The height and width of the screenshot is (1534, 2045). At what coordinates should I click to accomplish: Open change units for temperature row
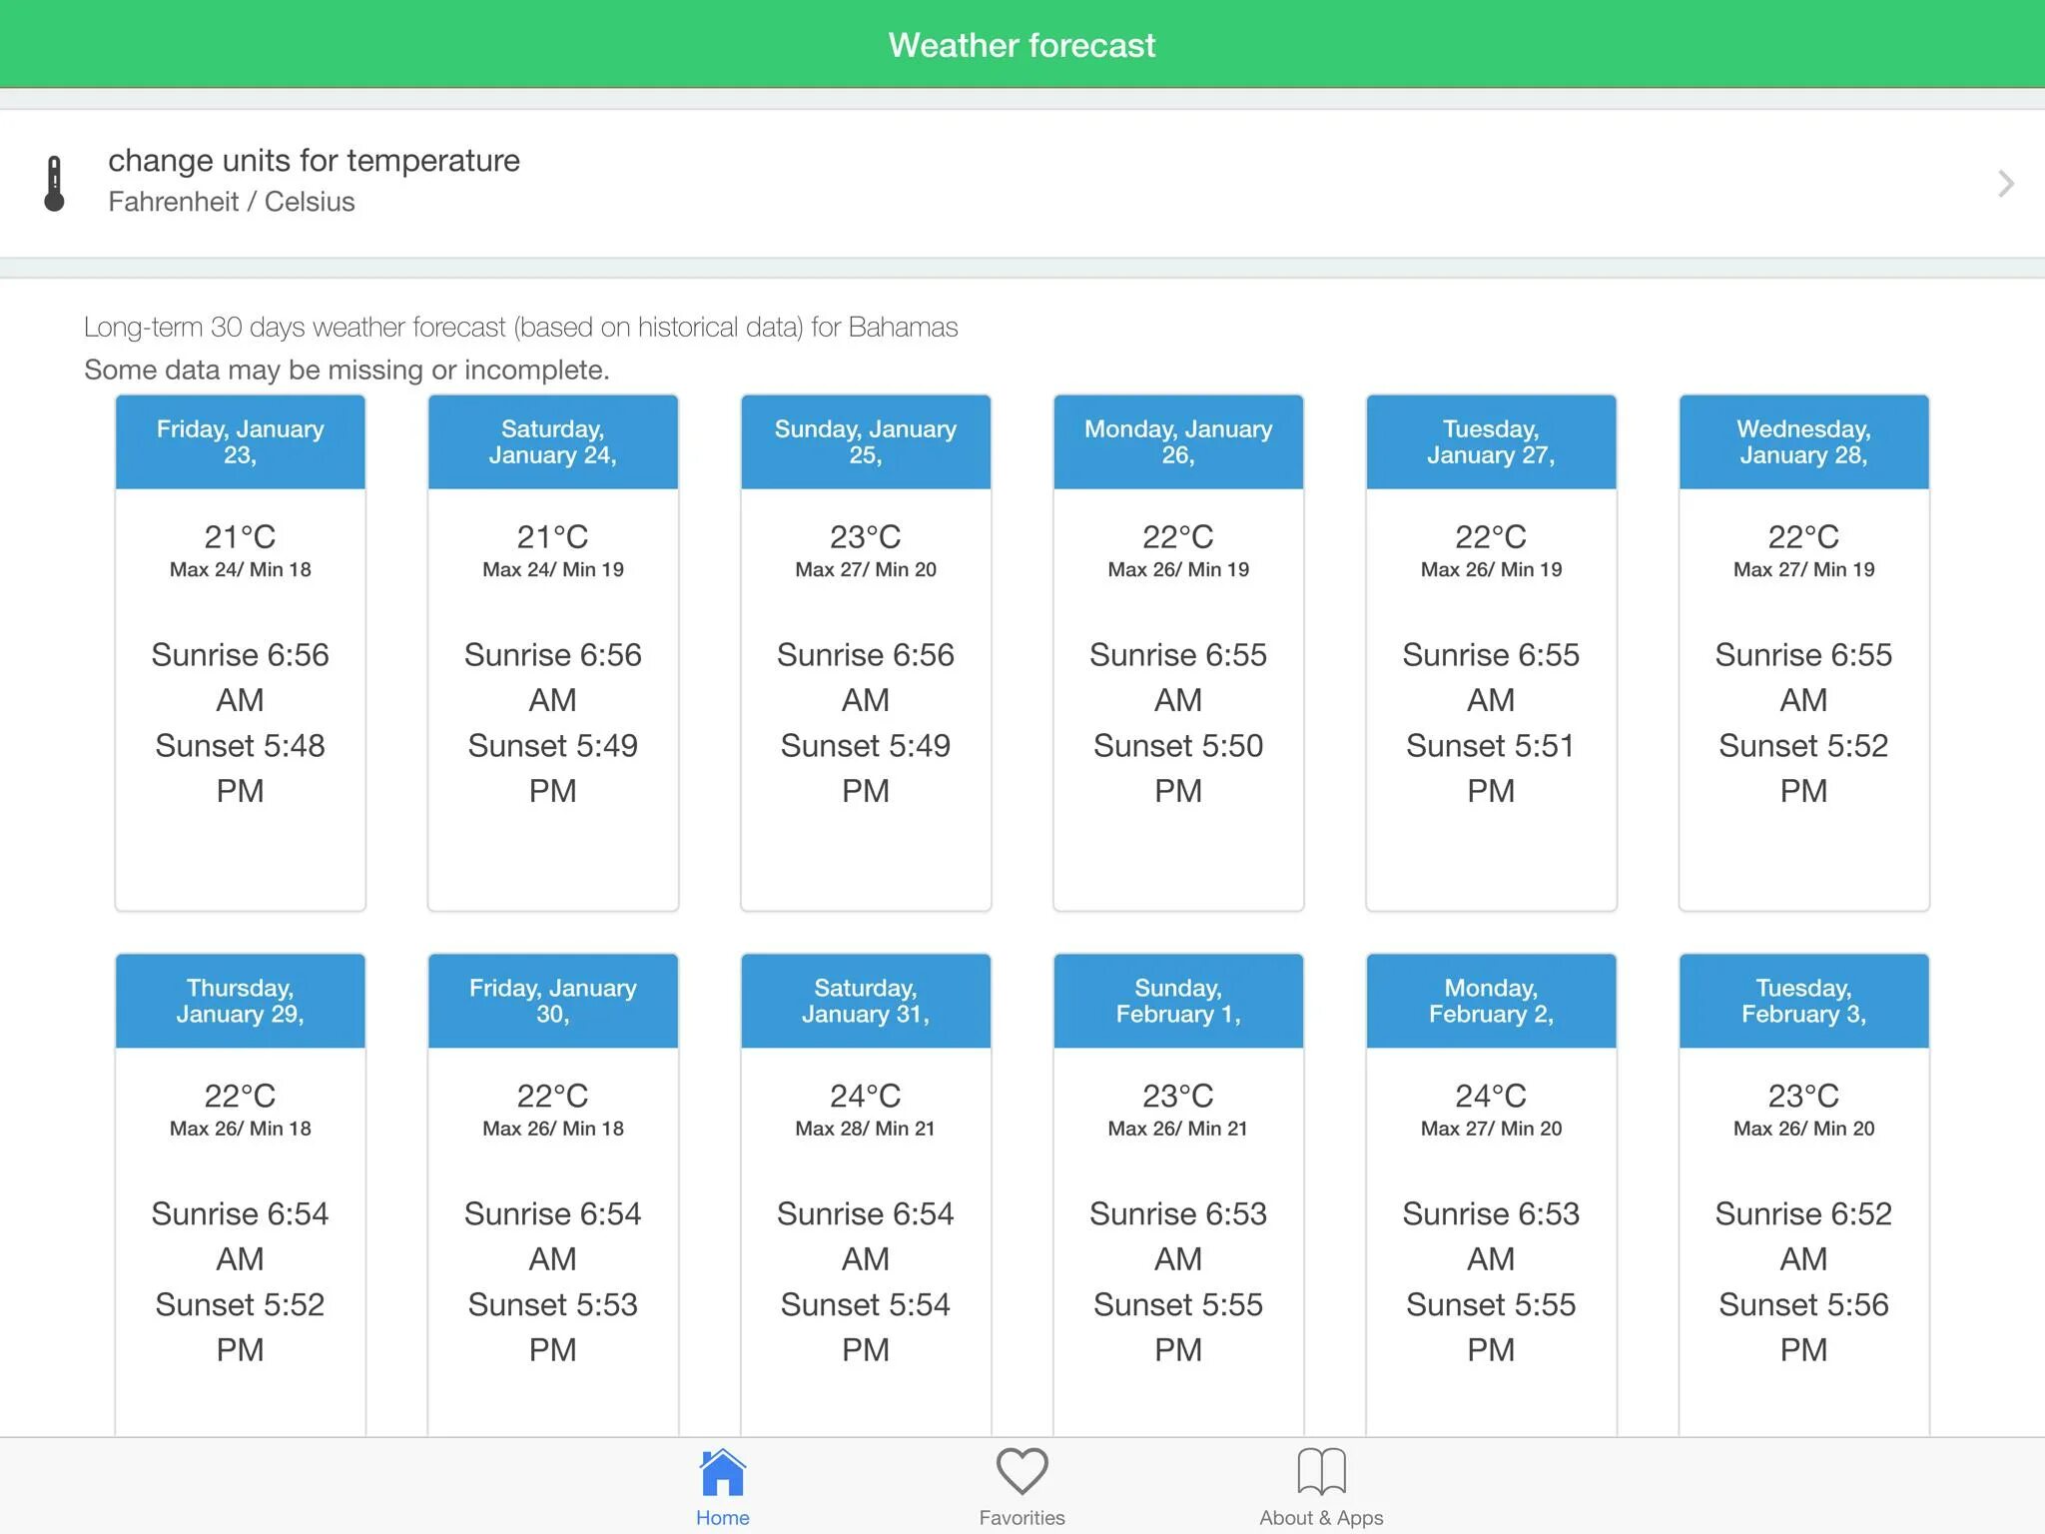[1022, 183]
